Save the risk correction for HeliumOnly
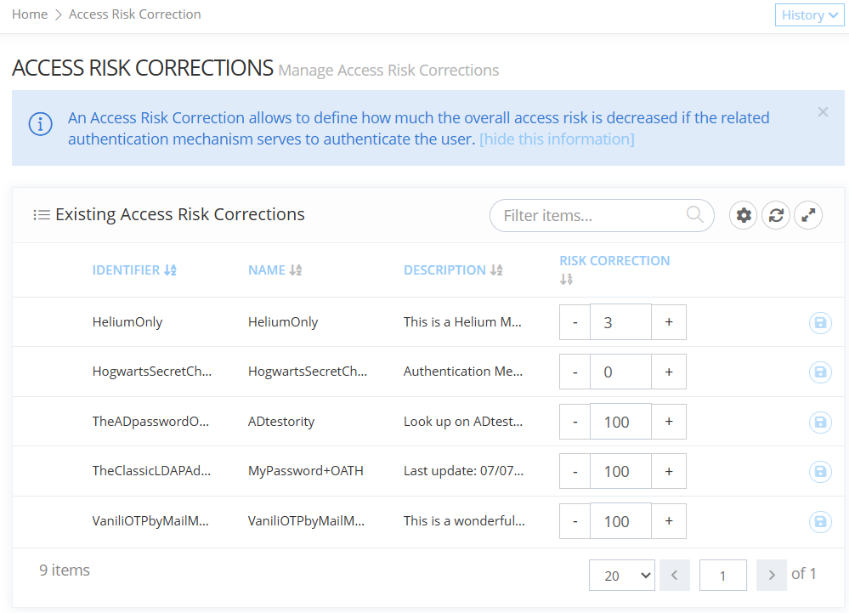This screenshot has width=849, height=613. (819, 322)
